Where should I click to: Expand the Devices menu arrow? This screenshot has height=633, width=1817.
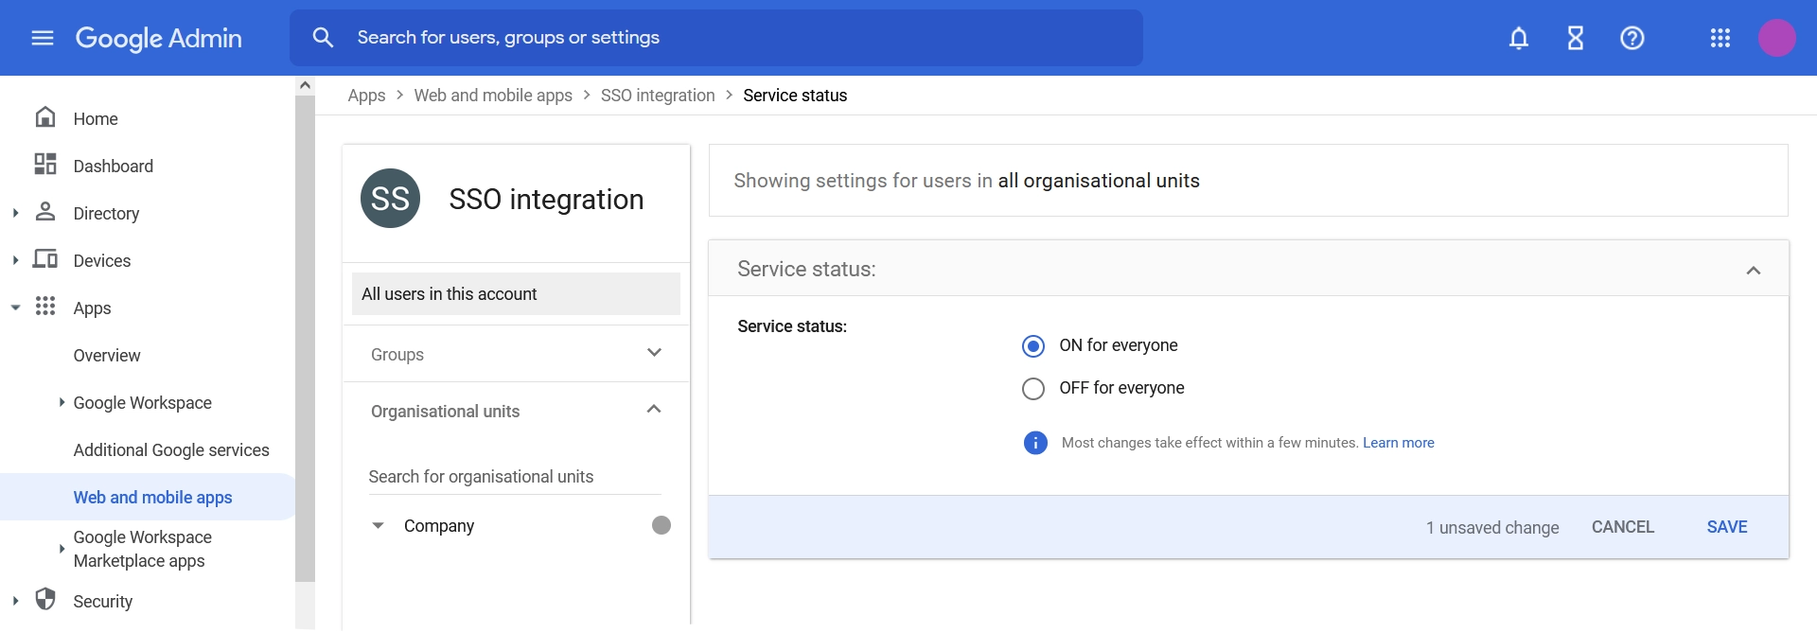[15, 260]
